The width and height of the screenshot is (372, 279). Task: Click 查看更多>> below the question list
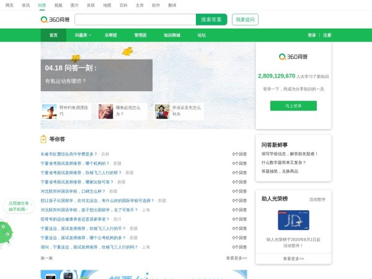point(236,258)
